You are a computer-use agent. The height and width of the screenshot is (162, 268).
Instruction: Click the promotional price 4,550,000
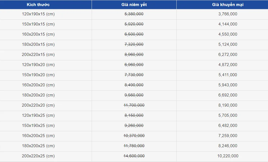[228, 34]
